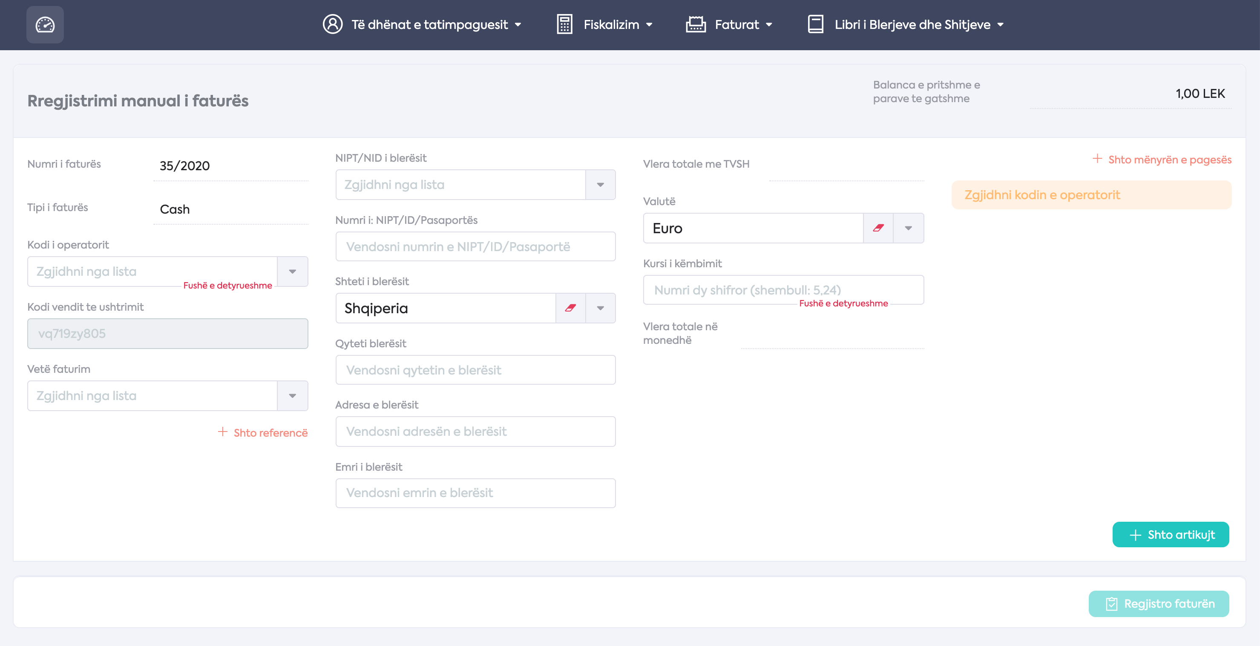Image resolution: width=1260 pixels, height=646 pixels.
Task: Open the dashboard speedometer icon
Action: click(45, 24)
